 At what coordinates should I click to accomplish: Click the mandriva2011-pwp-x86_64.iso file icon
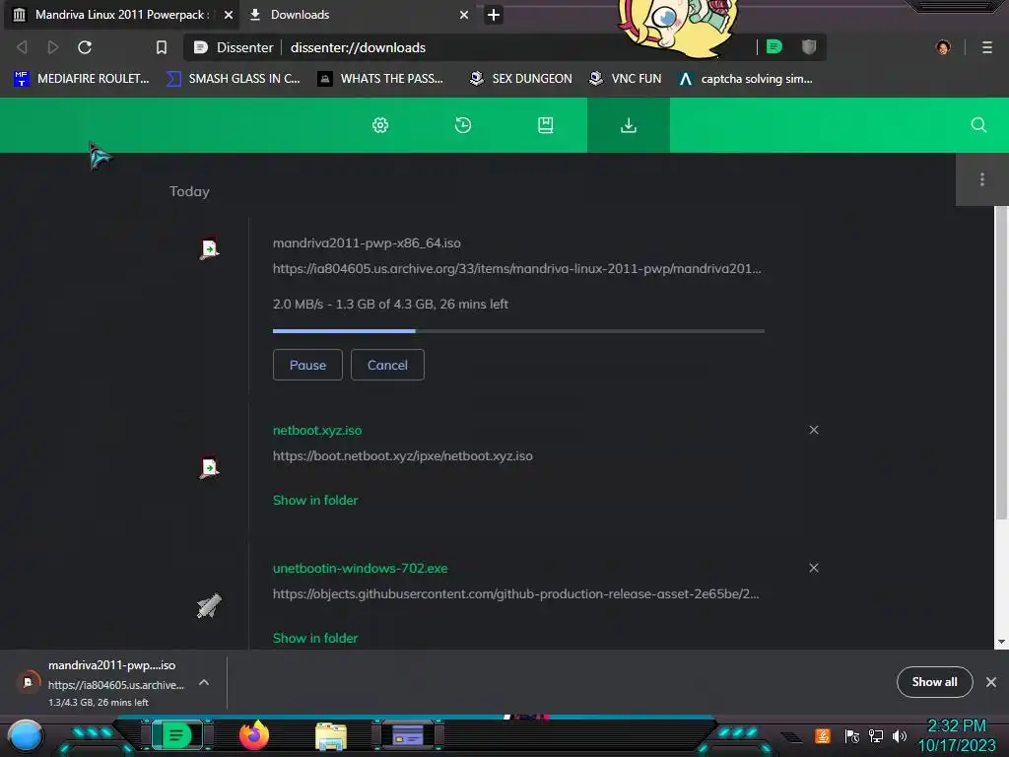tap(209, 248)
